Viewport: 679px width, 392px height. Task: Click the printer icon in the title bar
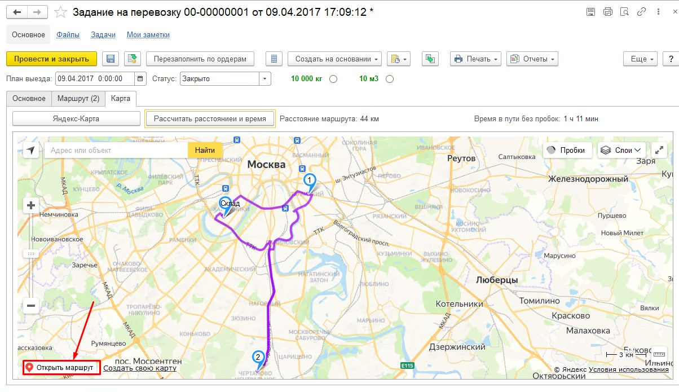click(x=607, y=12)
